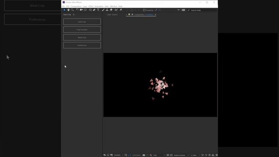The width and height of the screenshot is (279, 157).
Task: Open the Effect menu
Action: [x=91, y=7]
